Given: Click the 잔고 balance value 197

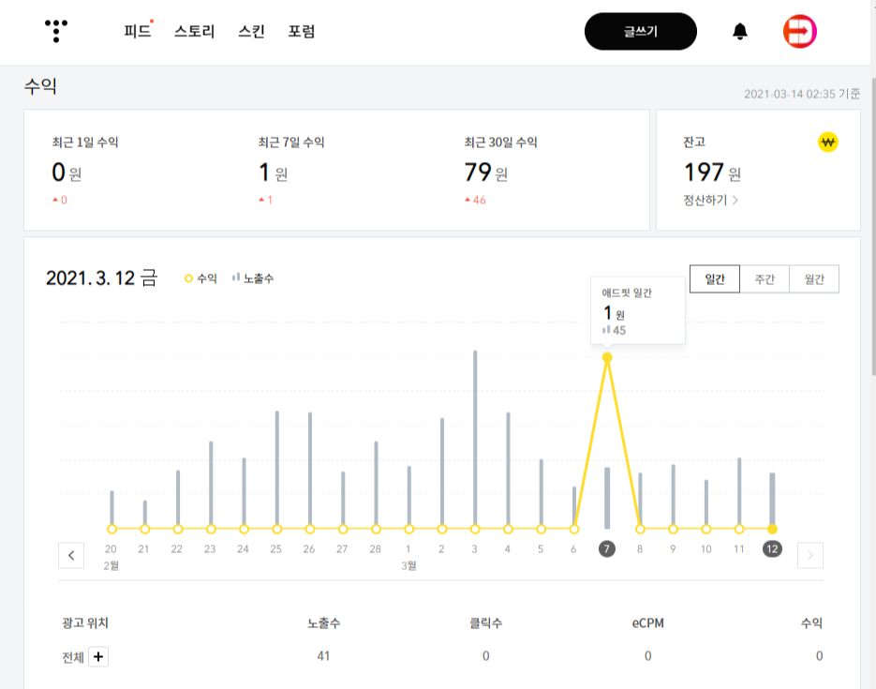Looking at the screenshot, I should coord(704,172).
